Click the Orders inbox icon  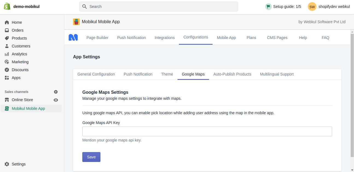tap(7, 30)
